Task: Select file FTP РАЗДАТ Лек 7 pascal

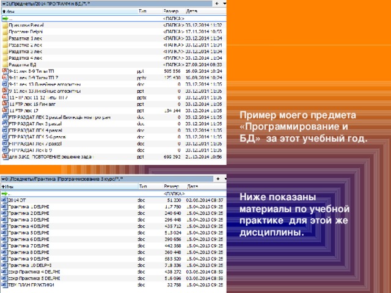Action: coord(35,143)
